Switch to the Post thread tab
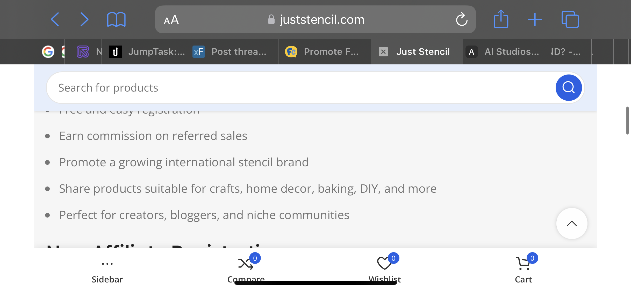This screenshot has height=291, width=631. 232,52
